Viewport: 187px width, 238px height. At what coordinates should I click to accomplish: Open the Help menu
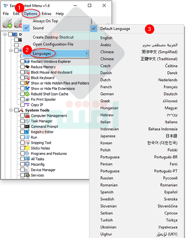[59, 14]
